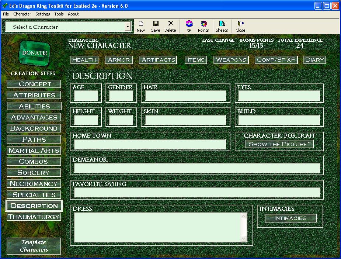Screen dimensions: 341x259
Task: Maximize the Dragon King Toolkit window
Action: (x=327, y=6)
